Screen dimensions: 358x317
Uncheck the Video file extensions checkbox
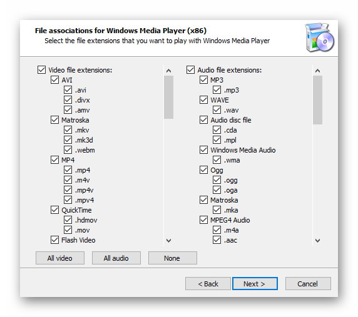(41, 70)
